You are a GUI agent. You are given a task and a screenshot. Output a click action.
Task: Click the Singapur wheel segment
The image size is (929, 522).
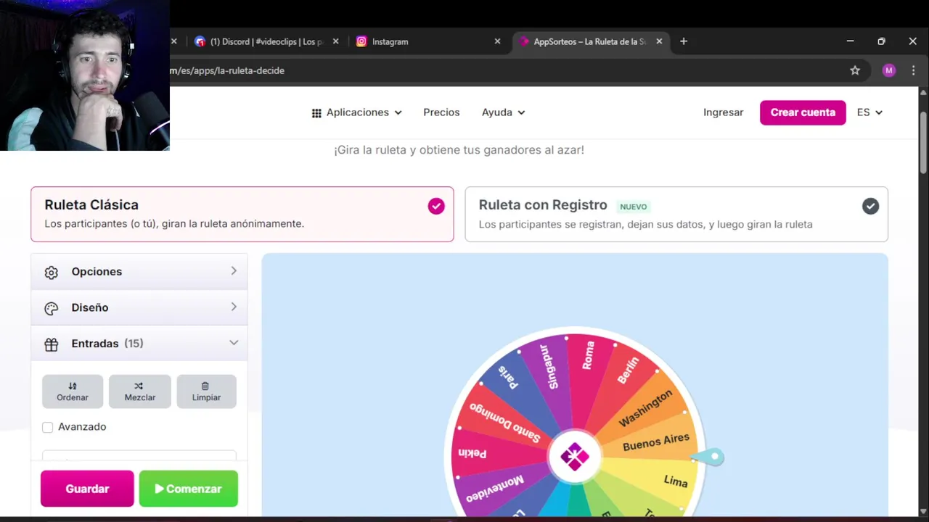(550, 366)
